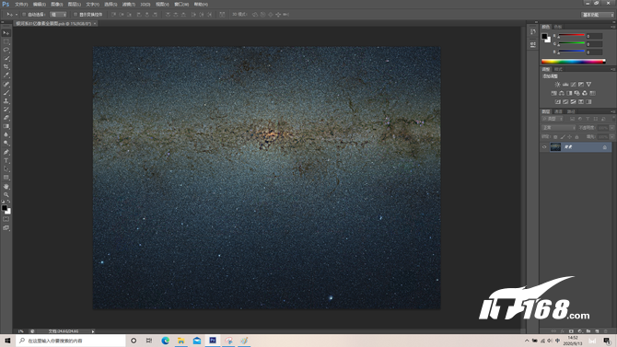
Task: Select the Hand tool
Action: click(6, 187)
